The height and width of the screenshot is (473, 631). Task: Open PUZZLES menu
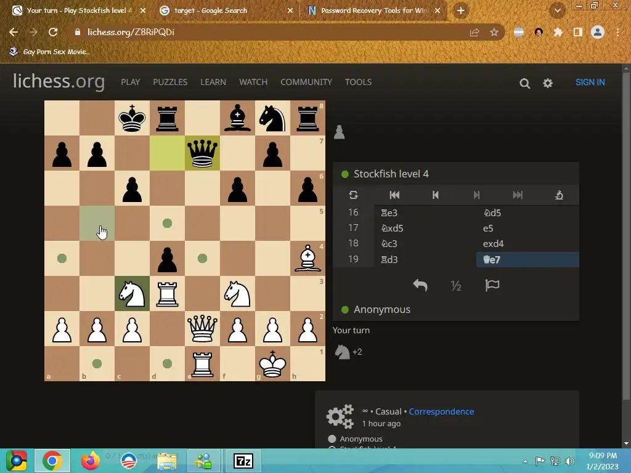point(170,82)
